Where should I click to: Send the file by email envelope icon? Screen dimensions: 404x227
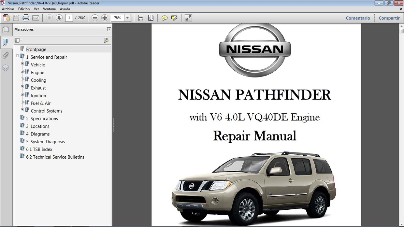pos(36,18)
